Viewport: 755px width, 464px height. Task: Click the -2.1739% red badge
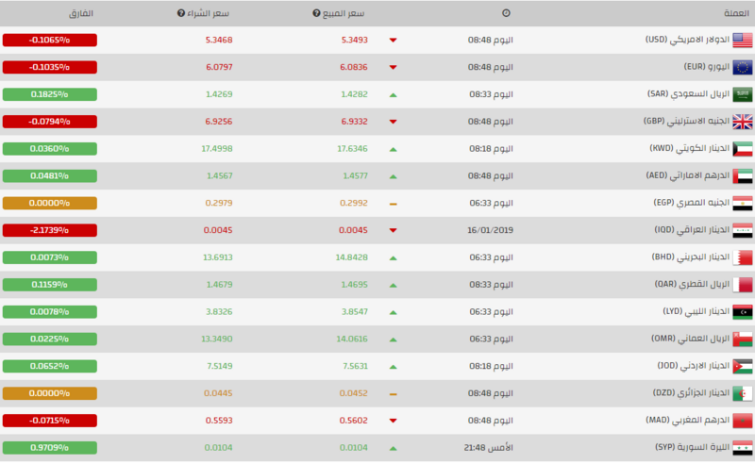coord(50,230)
